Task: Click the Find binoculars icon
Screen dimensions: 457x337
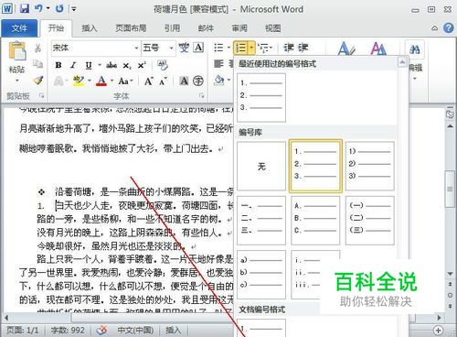Action: (415, 49)
